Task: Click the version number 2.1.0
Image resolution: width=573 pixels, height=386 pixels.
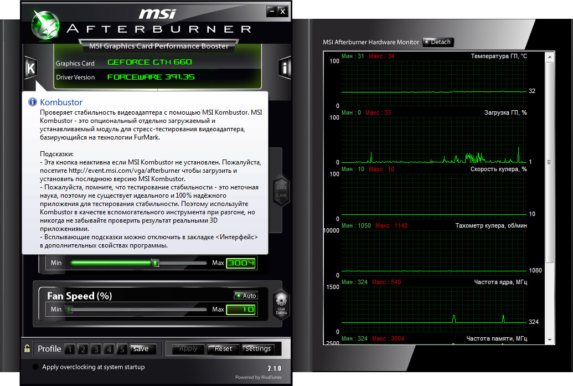Action: point(275,368)
